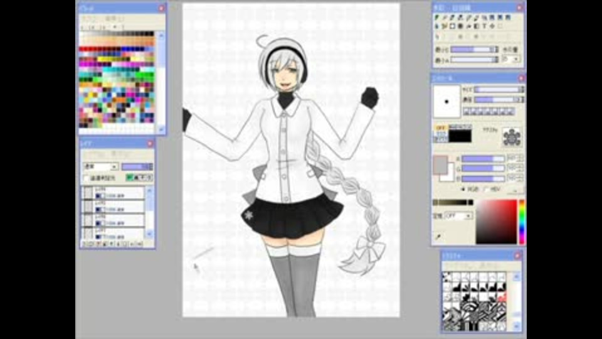Adjust the upper slider in tool options panel
Screen dimensions: 602x339
pyautogui.click(x=474, y=50)
